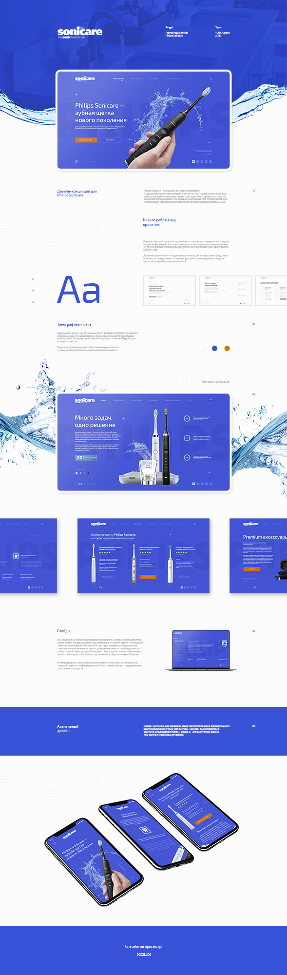Select 'Приложение Sonicare' in the hero slide navigation
The width and height of the screenshot is (287, 975).
tap(172, 78)
